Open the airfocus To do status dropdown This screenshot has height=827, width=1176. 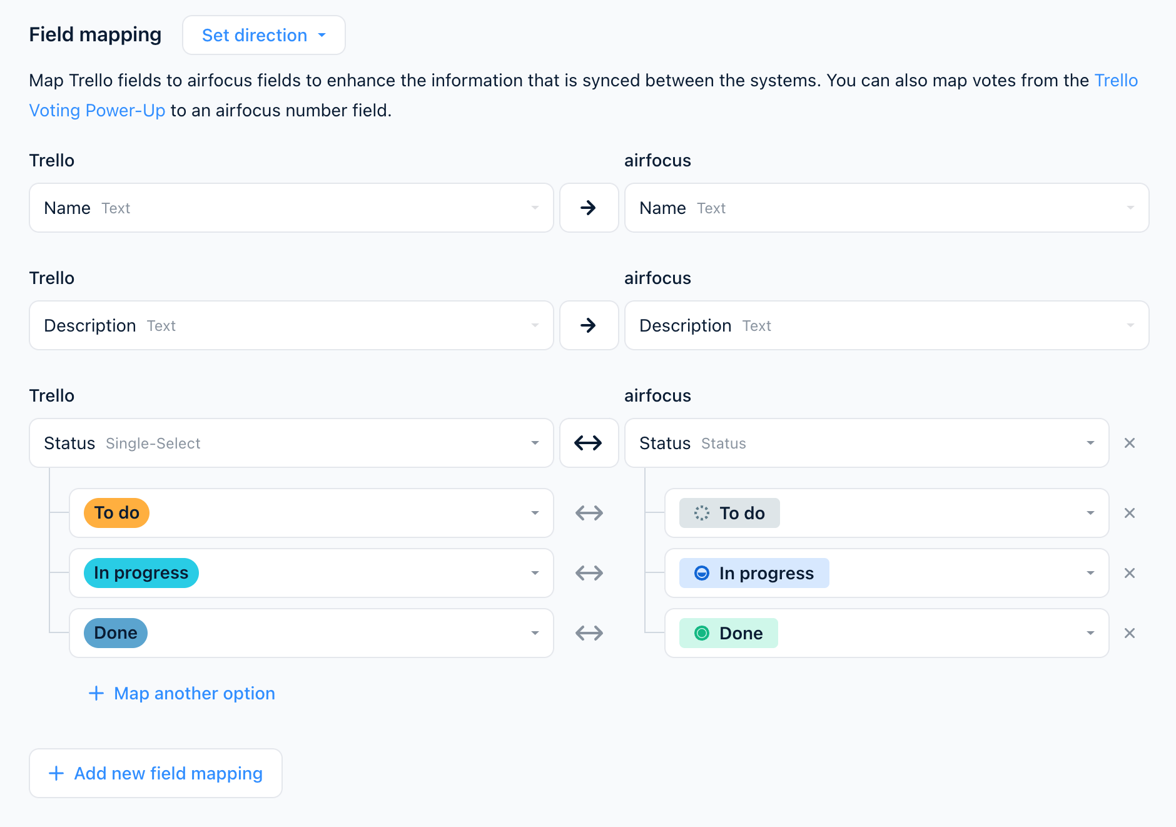coord(886,513)
